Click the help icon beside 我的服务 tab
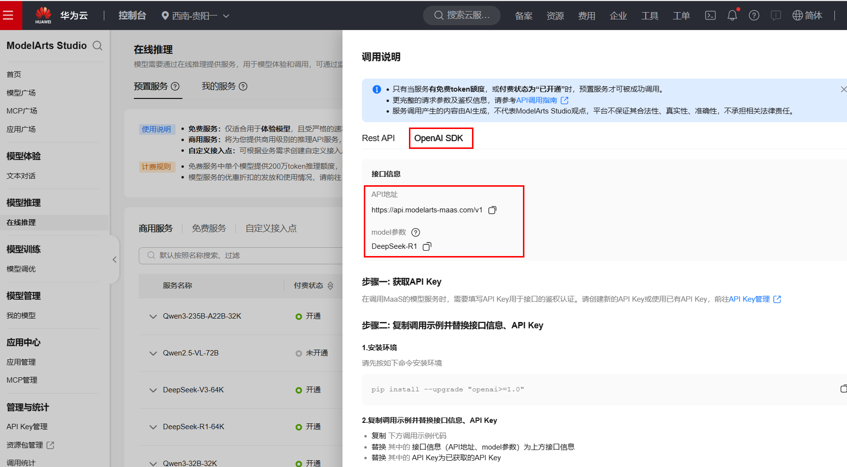Viewport: 847px width, 467px height. [x=243, y=86]
